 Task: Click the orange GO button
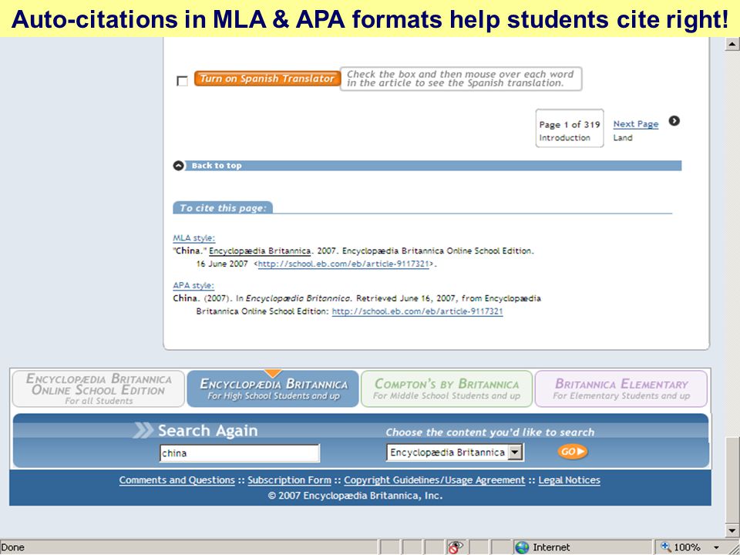tap(573, 452)
